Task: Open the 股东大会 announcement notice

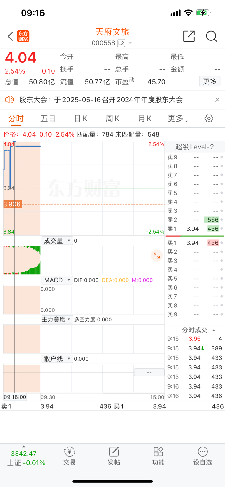Action: (x=101, y=100)
